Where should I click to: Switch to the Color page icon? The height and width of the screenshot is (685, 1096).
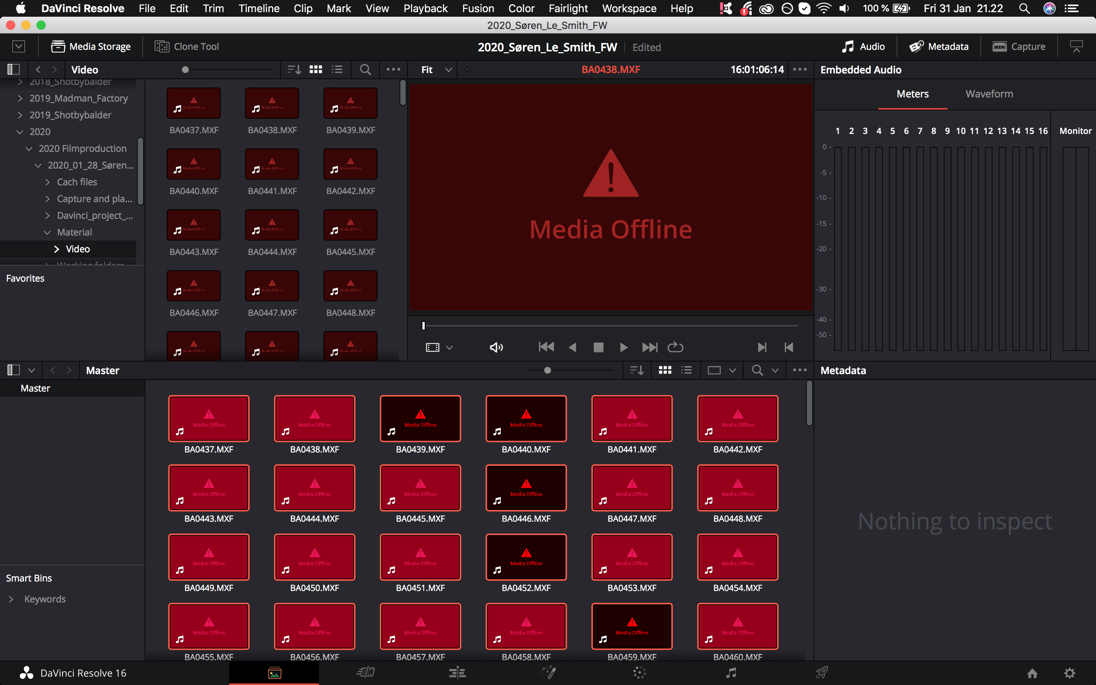[639, 673]
